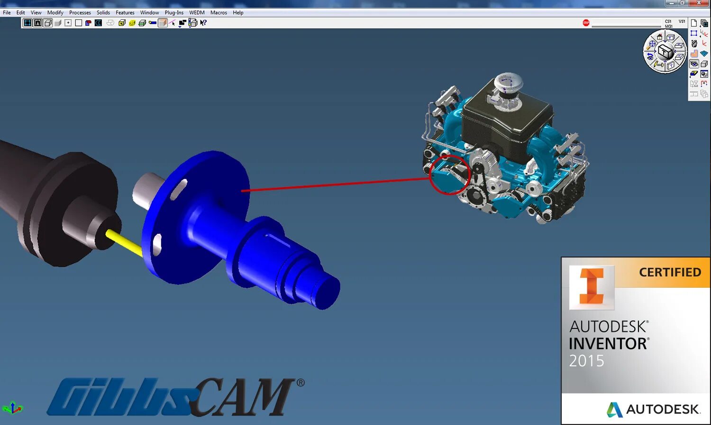Switch to upper-right side view on wheel

[679, 45]
